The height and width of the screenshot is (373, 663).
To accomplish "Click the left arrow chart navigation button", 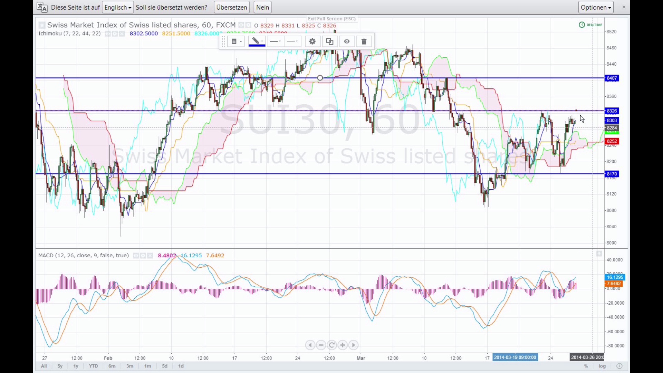I will pos(310,345).
